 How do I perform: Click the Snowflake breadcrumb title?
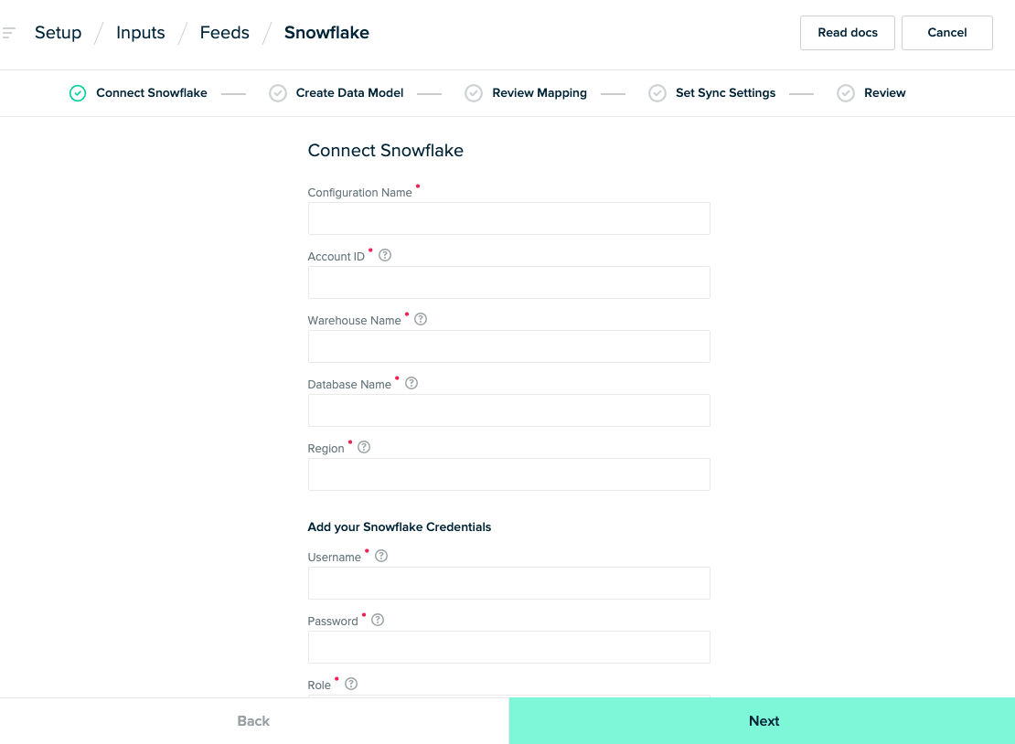[326, 33]
